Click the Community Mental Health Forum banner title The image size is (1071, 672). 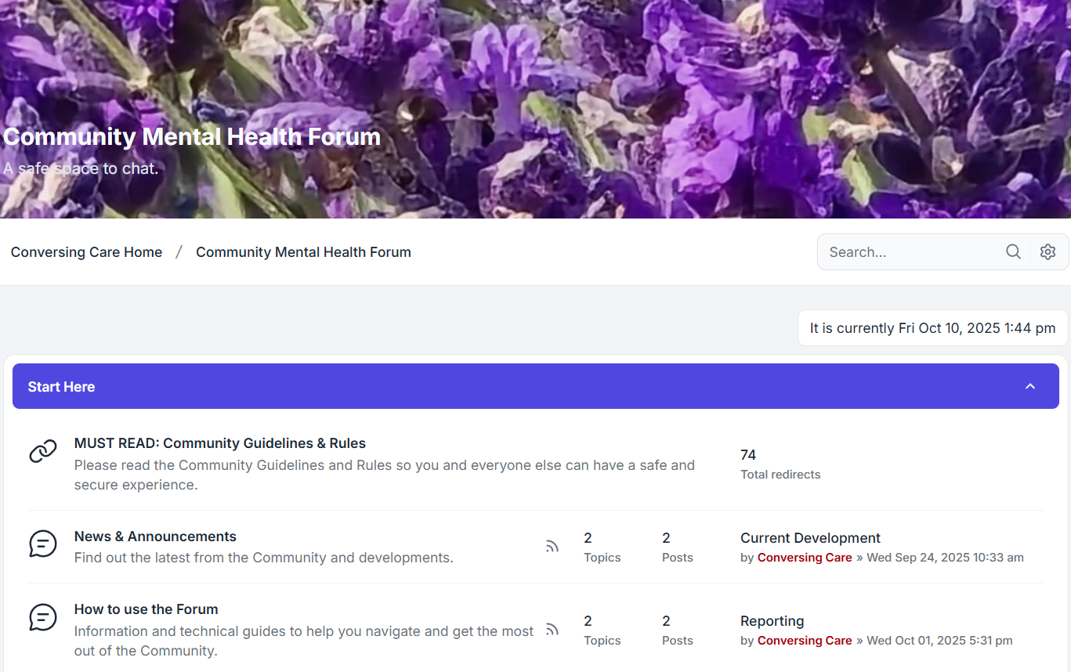click(x=192, y=137)
